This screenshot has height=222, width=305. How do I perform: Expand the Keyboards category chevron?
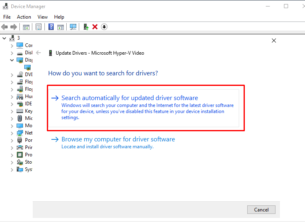click(12, 111)
